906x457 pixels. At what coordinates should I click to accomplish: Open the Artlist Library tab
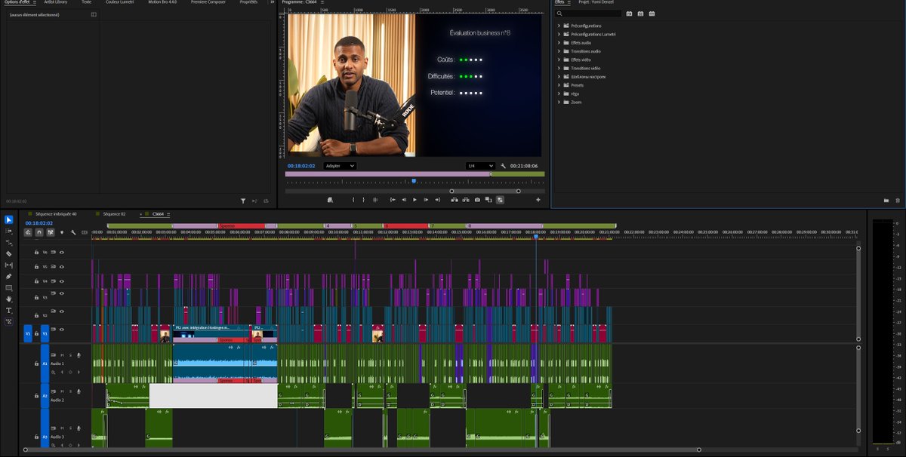(56, 2)
